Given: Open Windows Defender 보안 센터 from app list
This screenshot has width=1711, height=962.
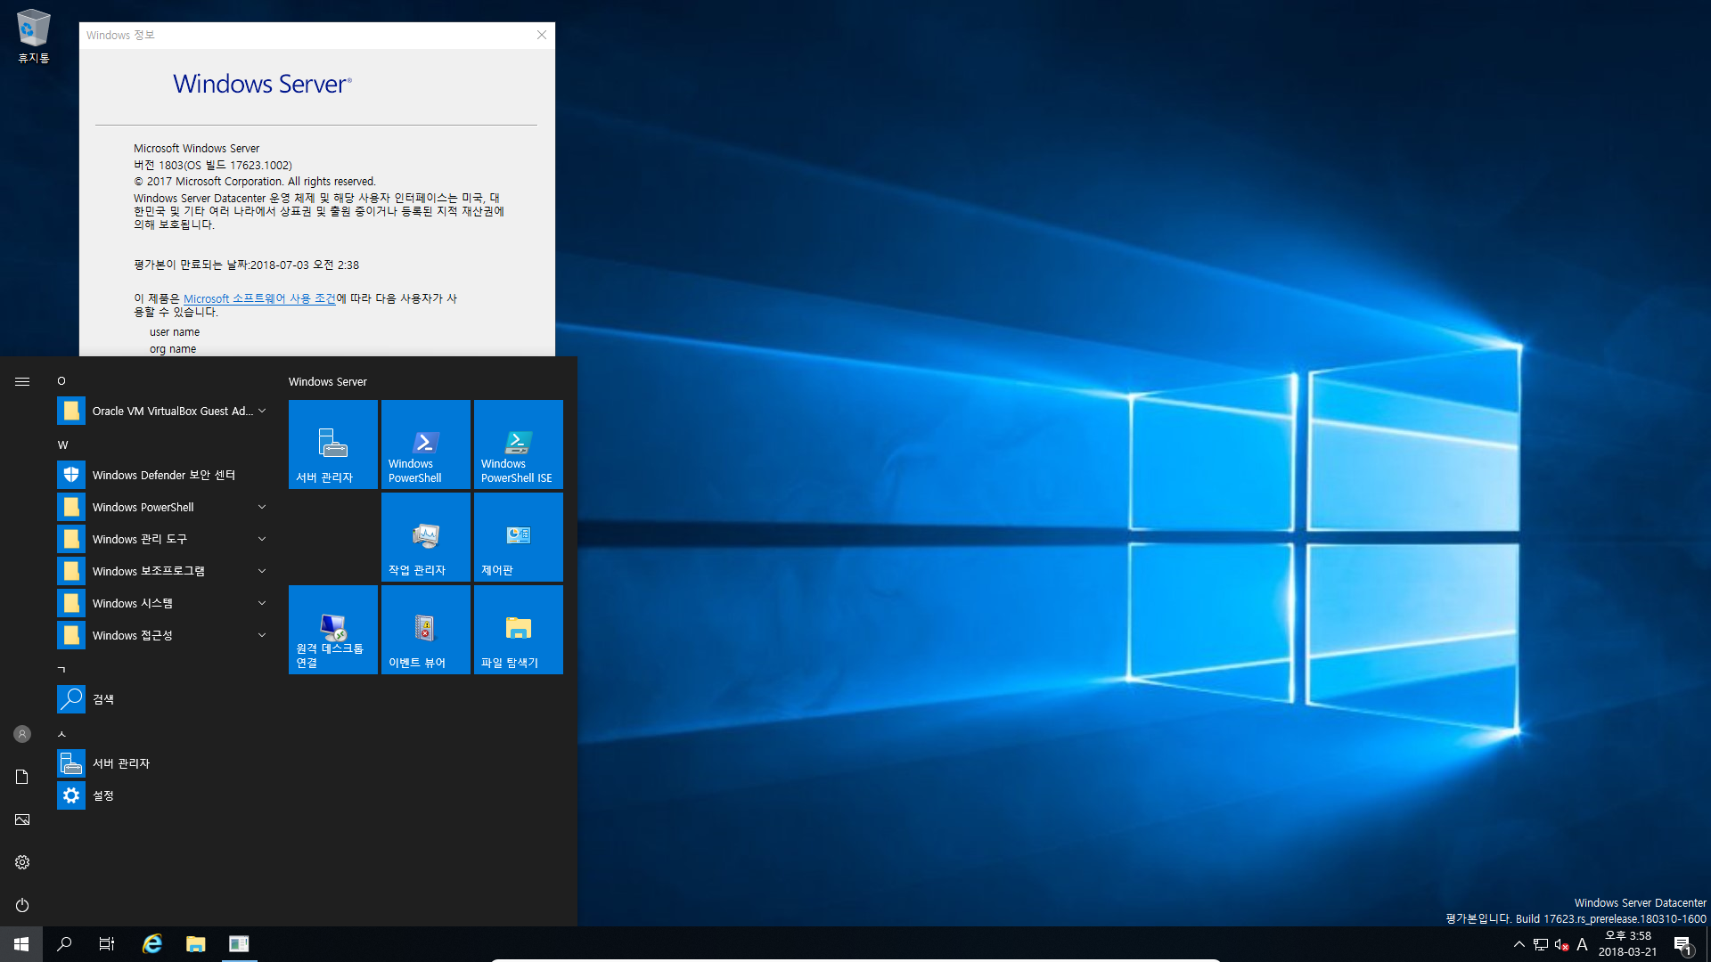Looking at the screenshot, I should pyautogui.click(x=163, y=475).
